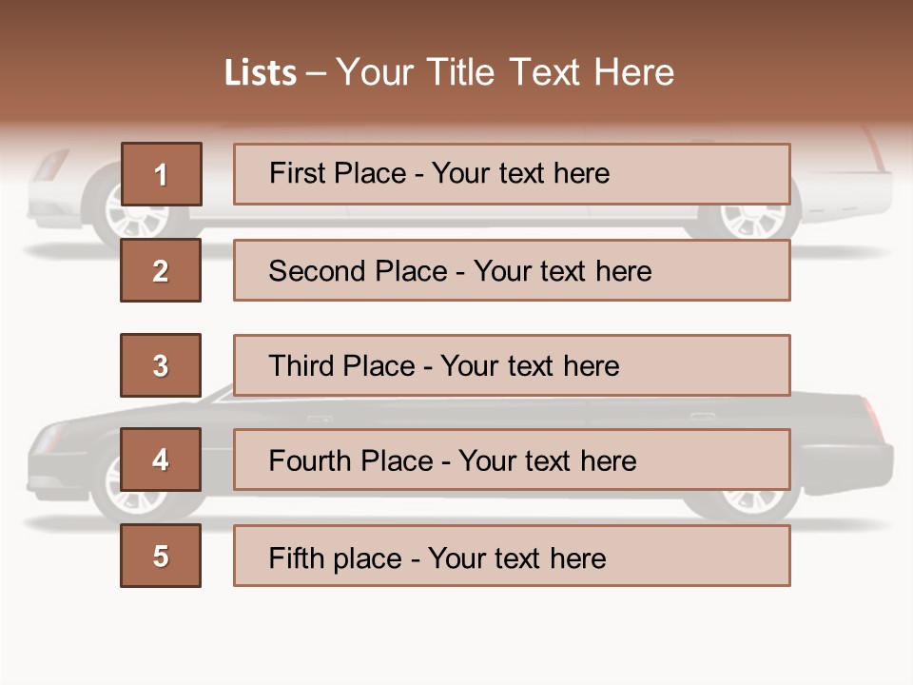The width and height of the screenshot is (913, 685).
Task: Click the 'Third Place' text box
Action: tap(512, 365)
